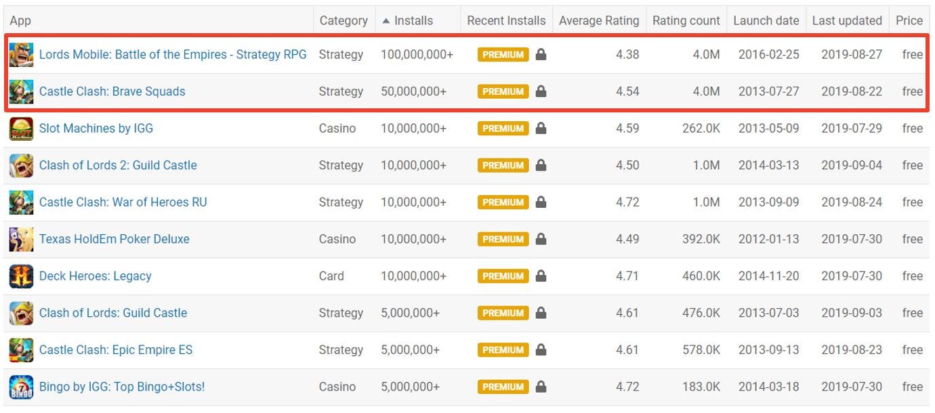Open the Castle Clash: Brave Squads link

point(112,91)
